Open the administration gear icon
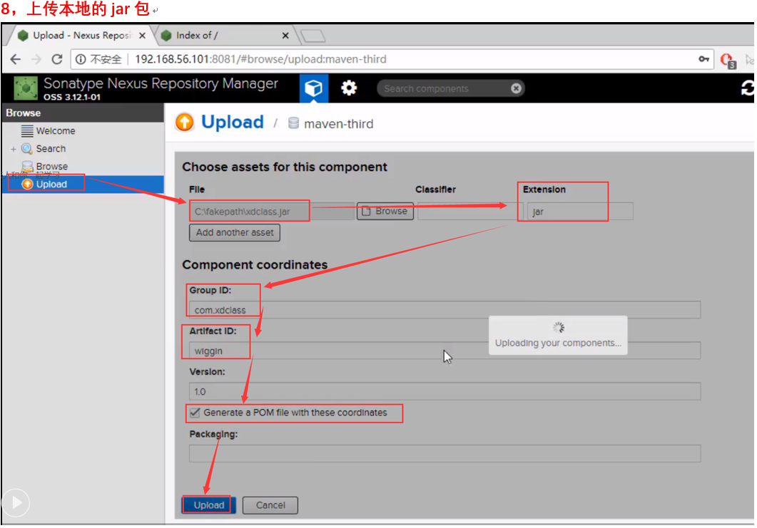Screen dimensions: 757x528 pos(349,88)
